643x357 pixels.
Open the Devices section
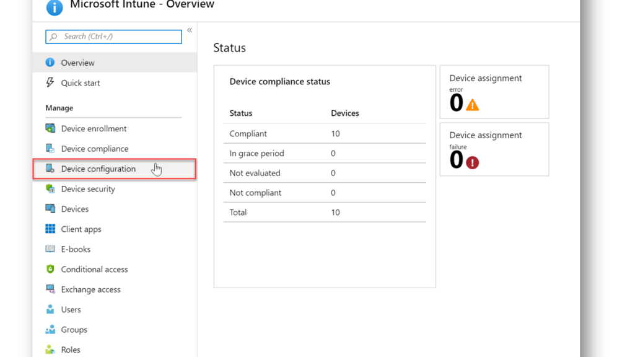(x=115, y=209)
